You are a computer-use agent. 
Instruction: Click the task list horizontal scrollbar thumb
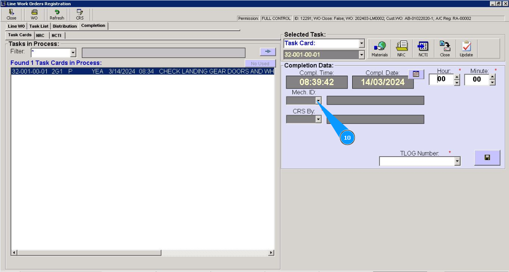click(x=89, y=253)
